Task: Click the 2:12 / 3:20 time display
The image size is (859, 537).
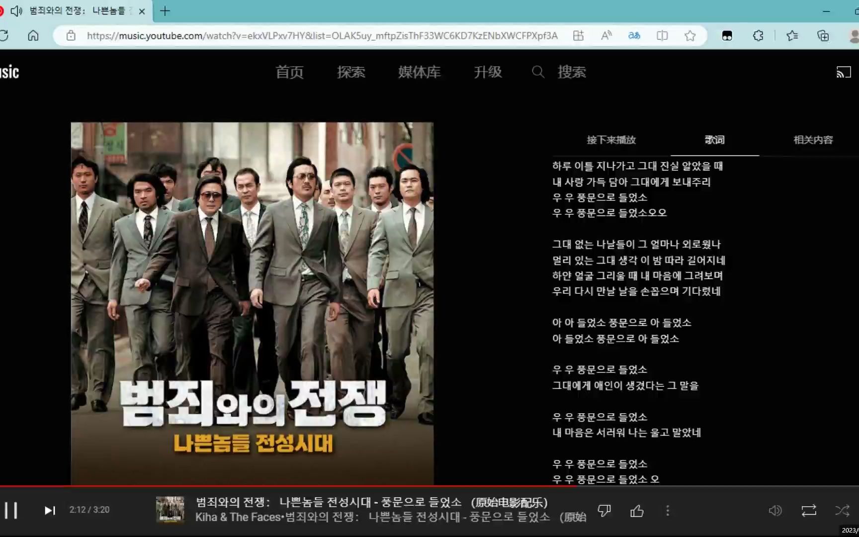Action: click(89, 510)
